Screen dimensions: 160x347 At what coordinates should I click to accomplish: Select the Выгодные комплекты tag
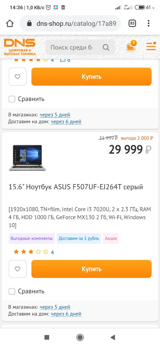[32, 239]
